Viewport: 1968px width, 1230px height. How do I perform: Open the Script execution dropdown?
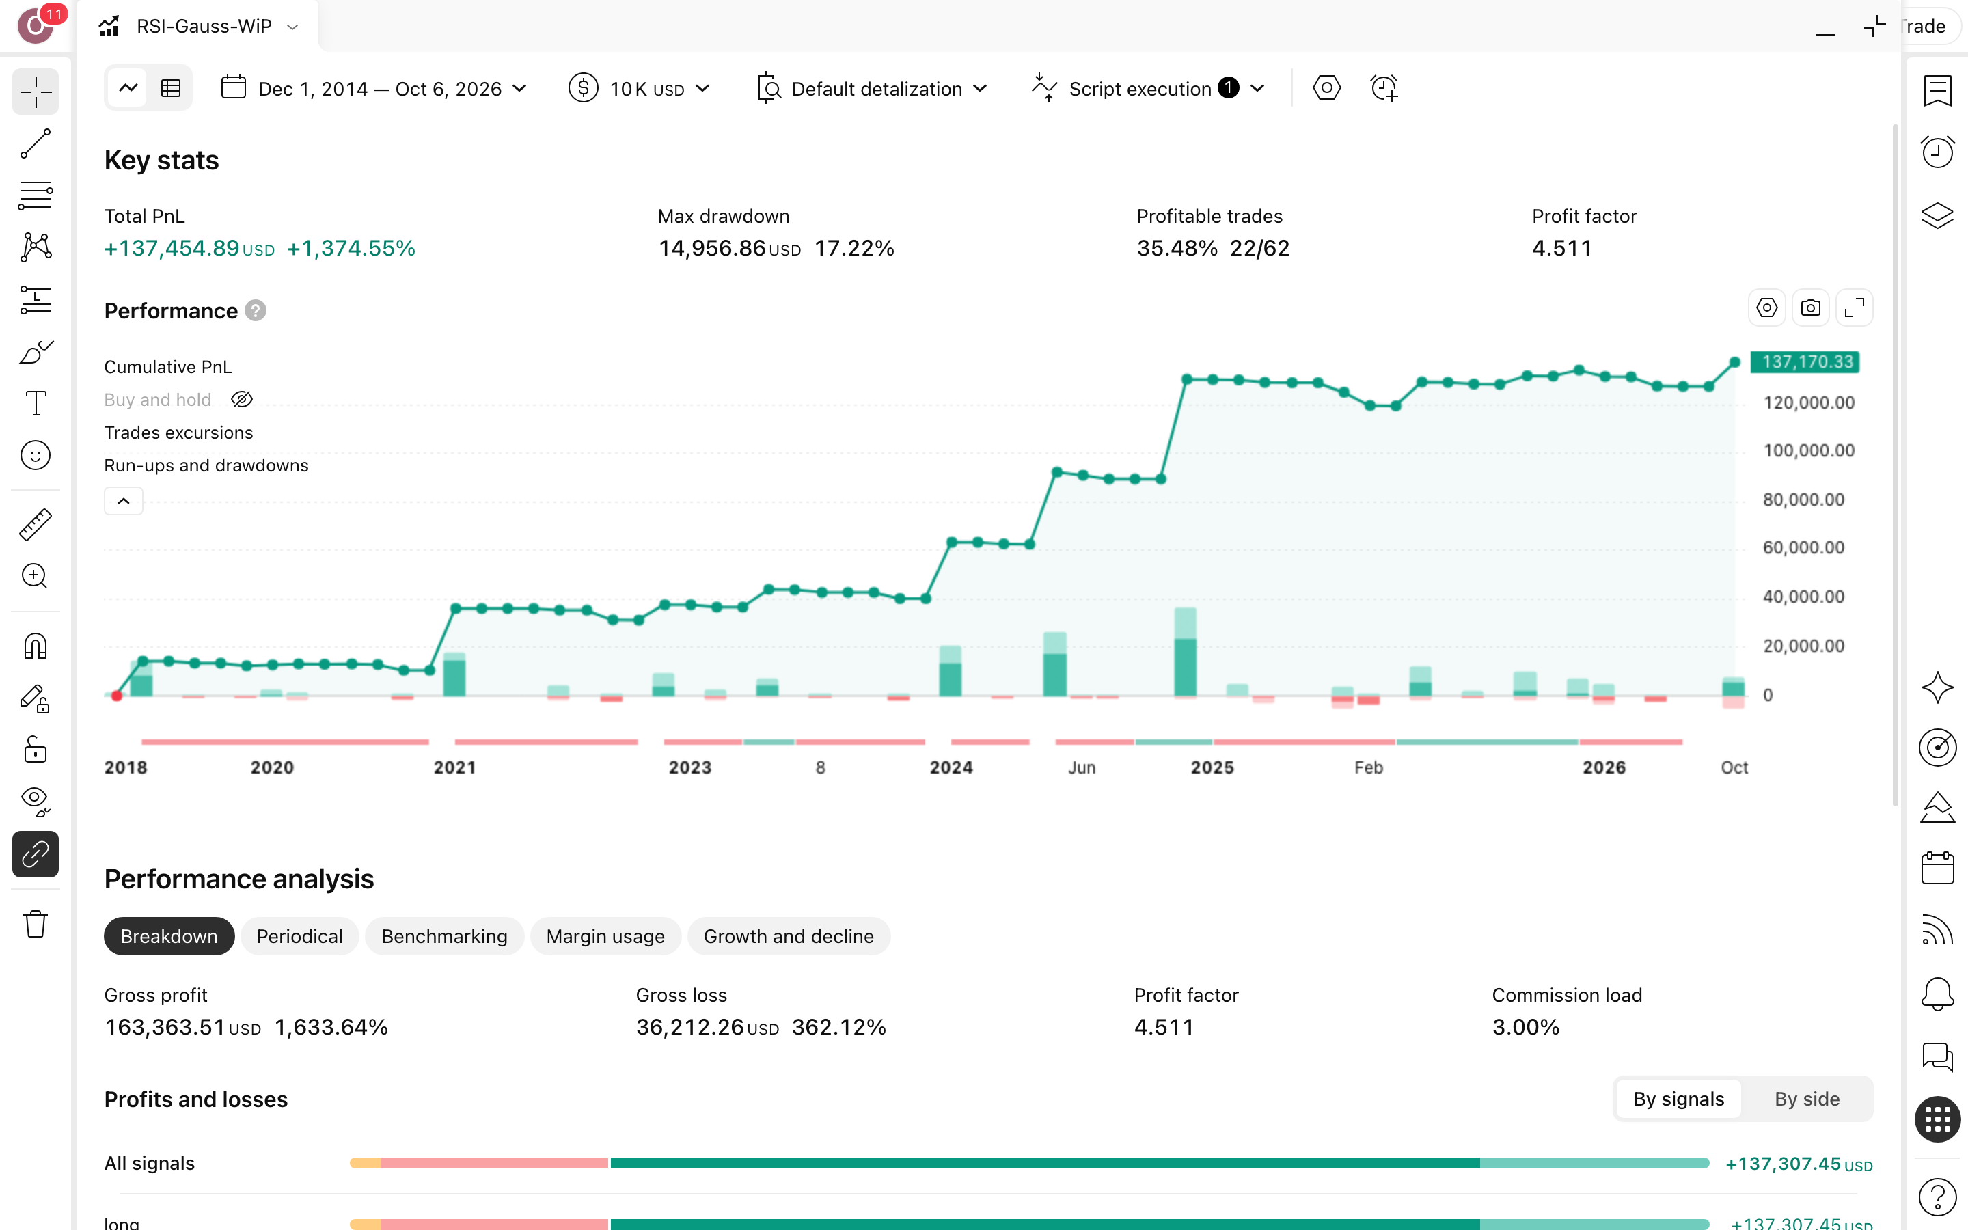pyautogui.click(x=1148, y=89)
